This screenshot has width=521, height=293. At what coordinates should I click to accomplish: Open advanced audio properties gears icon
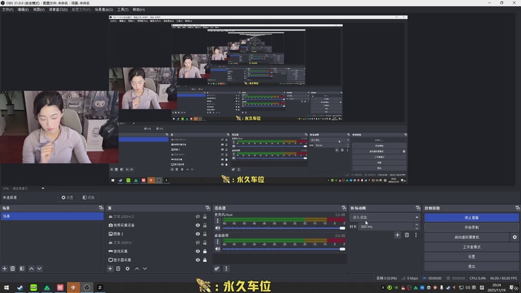[217, 268]
